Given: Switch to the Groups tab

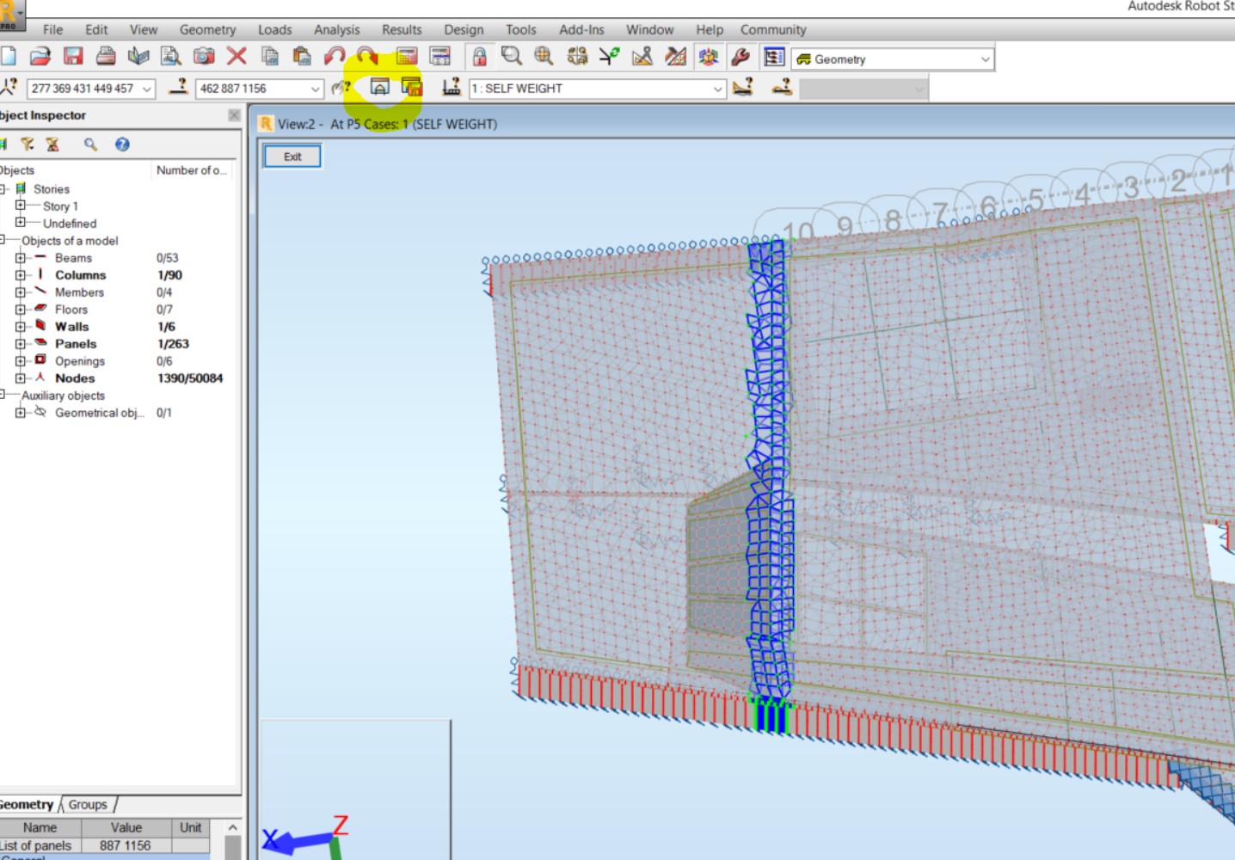Looking at the screenshot, I should coord(87,804).
